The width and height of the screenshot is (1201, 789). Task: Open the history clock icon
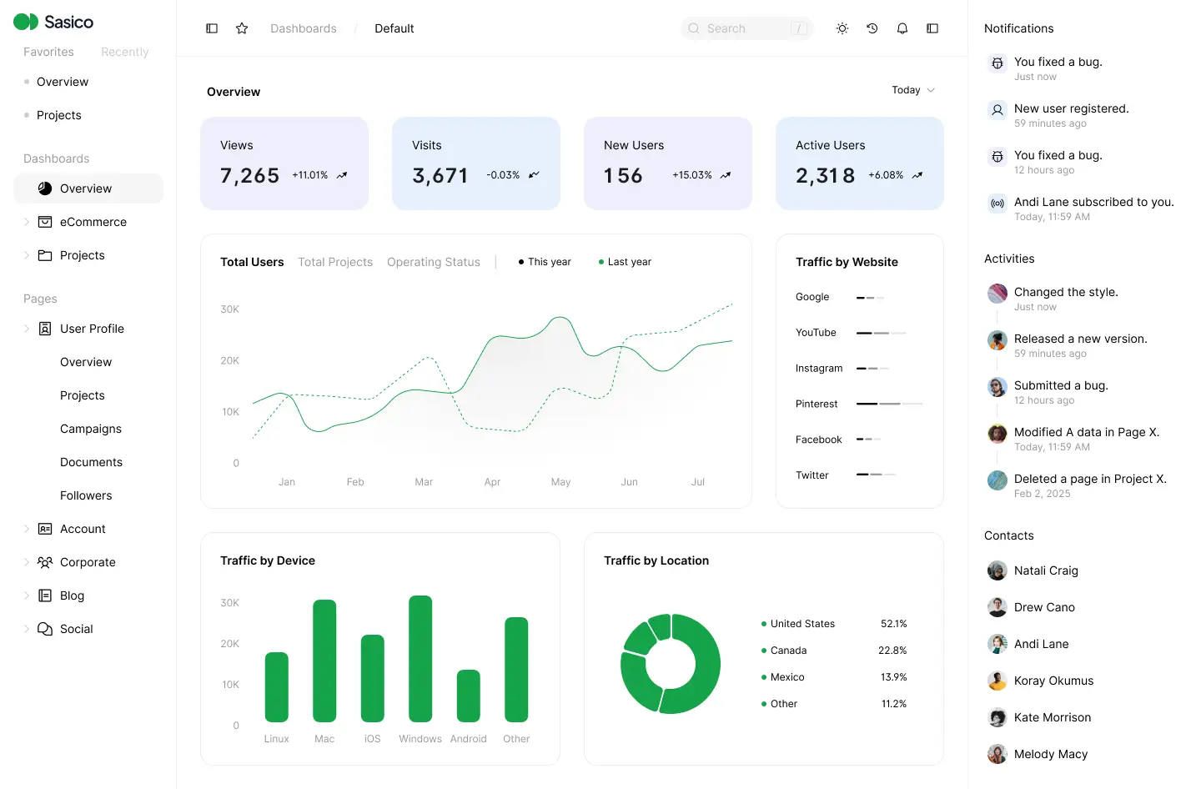click(x=872, y=28)
